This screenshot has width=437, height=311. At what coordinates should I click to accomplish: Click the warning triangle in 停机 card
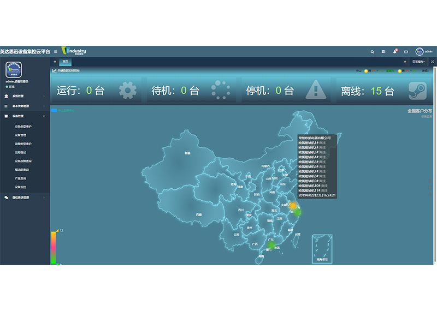coord(316,89)
